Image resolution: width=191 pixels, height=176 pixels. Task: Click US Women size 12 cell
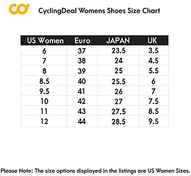point(44,121)
